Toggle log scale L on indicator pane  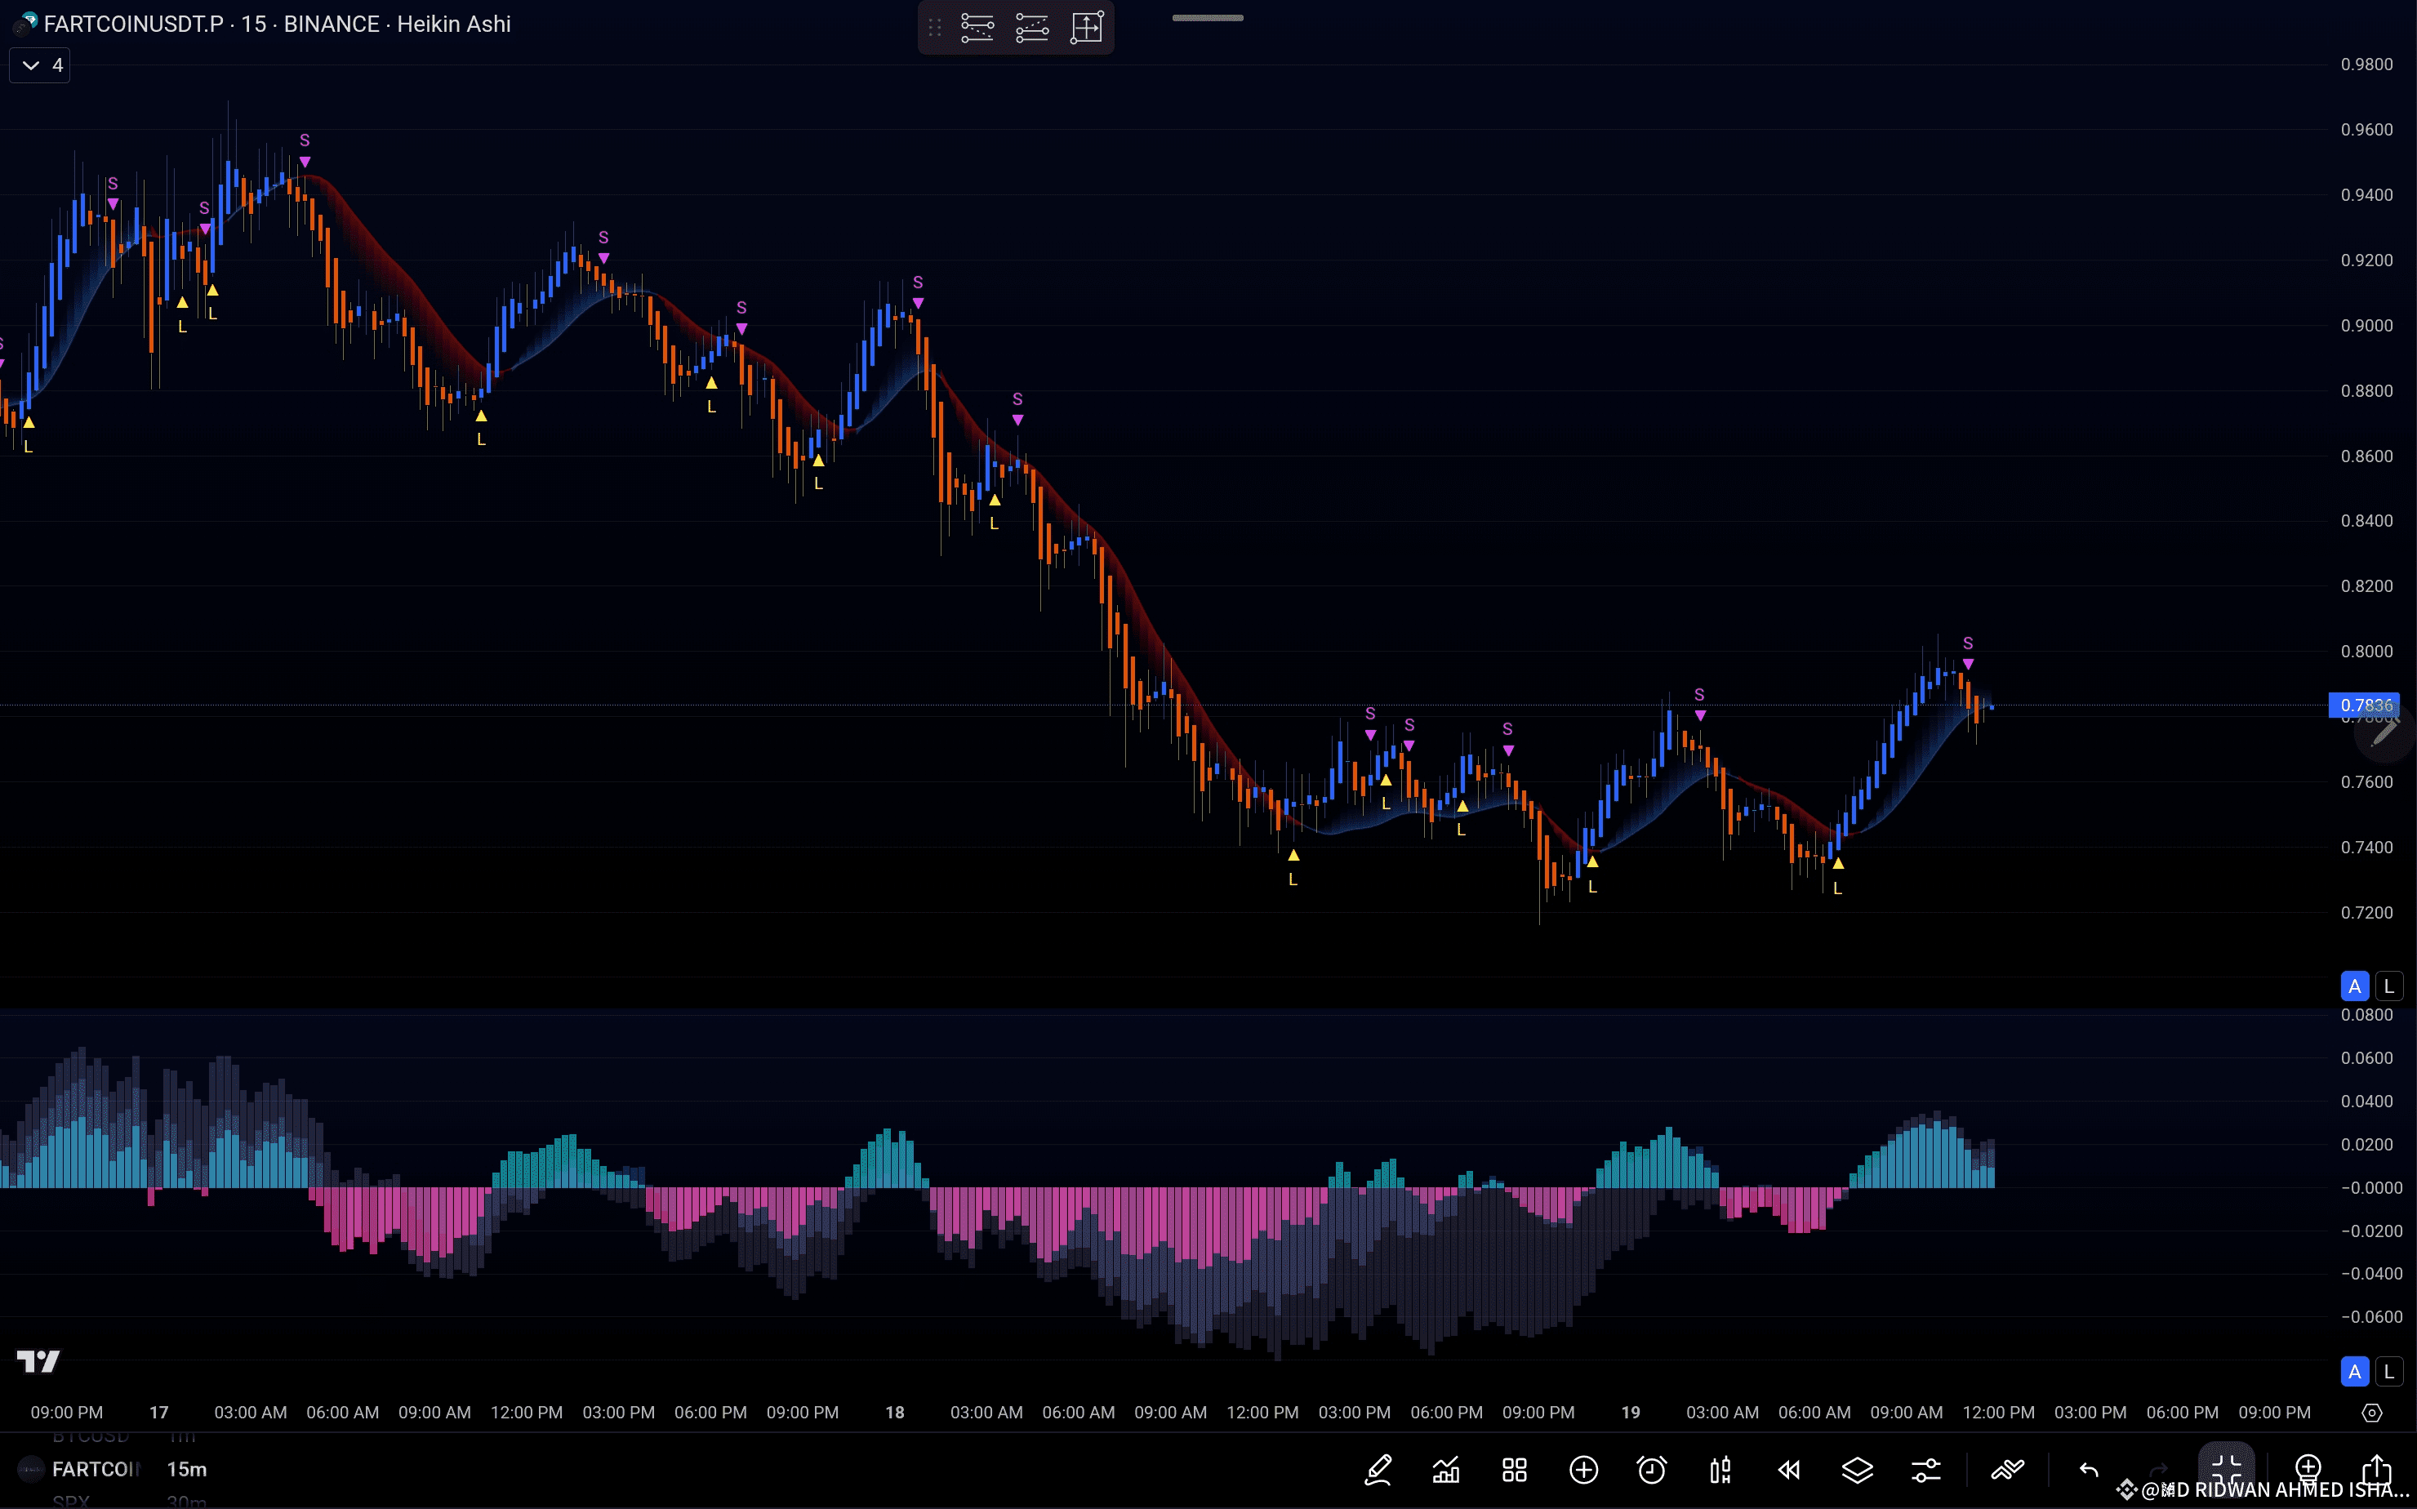click(2389, 1371)
